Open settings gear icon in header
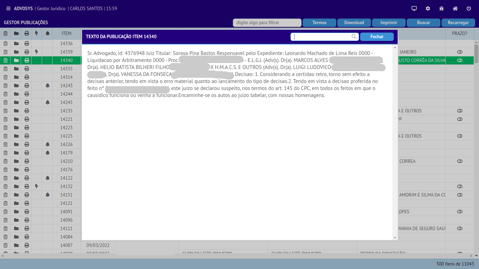Screen dimensions: 479x269 point(428,8)
